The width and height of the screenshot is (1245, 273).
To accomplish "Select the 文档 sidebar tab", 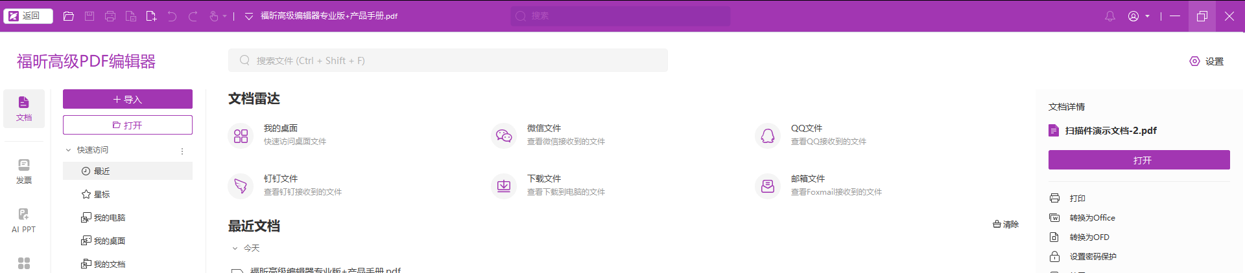I will [x=24, y=109].
